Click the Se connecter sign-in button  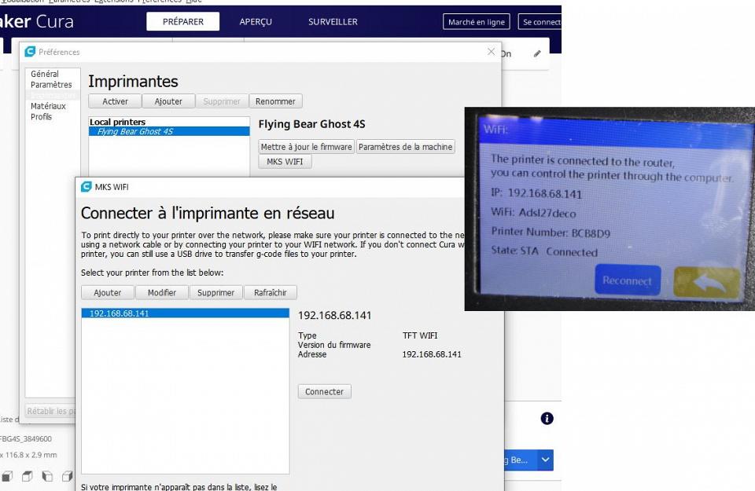pyautogui.click(x=540, y=22)
